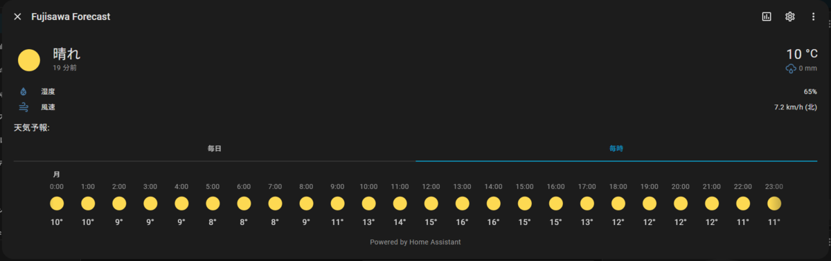Image resolution: width=831 pixels, height=261 pixels.
Task: Click the 湿度 humidity label
Action: click(48, 91)
